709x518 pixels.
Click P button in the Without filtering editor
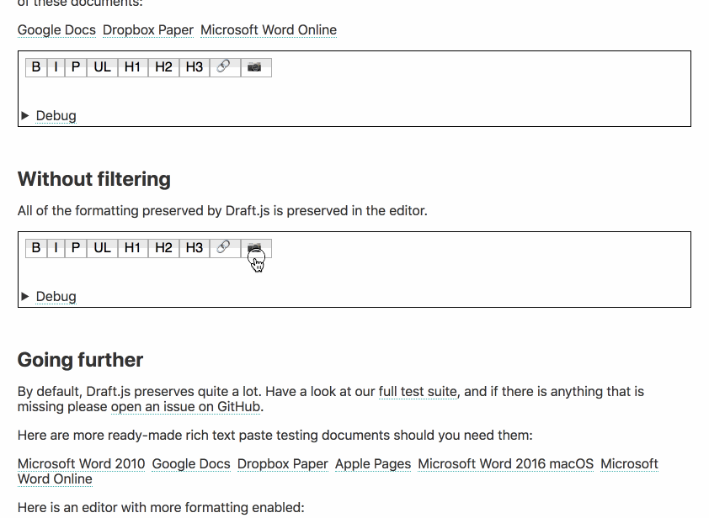(x=76, y=248)
